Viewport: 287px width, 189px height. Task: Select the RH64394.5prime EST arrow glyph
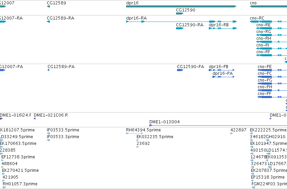point(135,133)
